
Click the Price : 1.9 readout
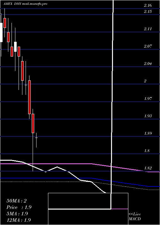(x=19, y=207)
